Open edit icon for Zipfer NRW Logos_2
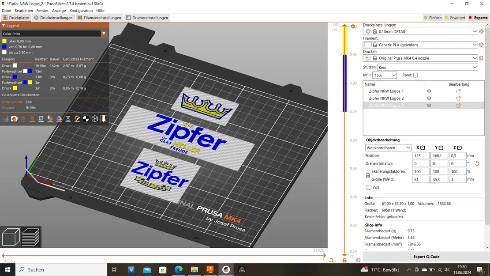The width and height of the screenshot is (490, 276). 458,98
